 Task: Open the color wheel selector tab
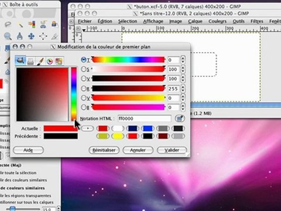tap(50, 62)
